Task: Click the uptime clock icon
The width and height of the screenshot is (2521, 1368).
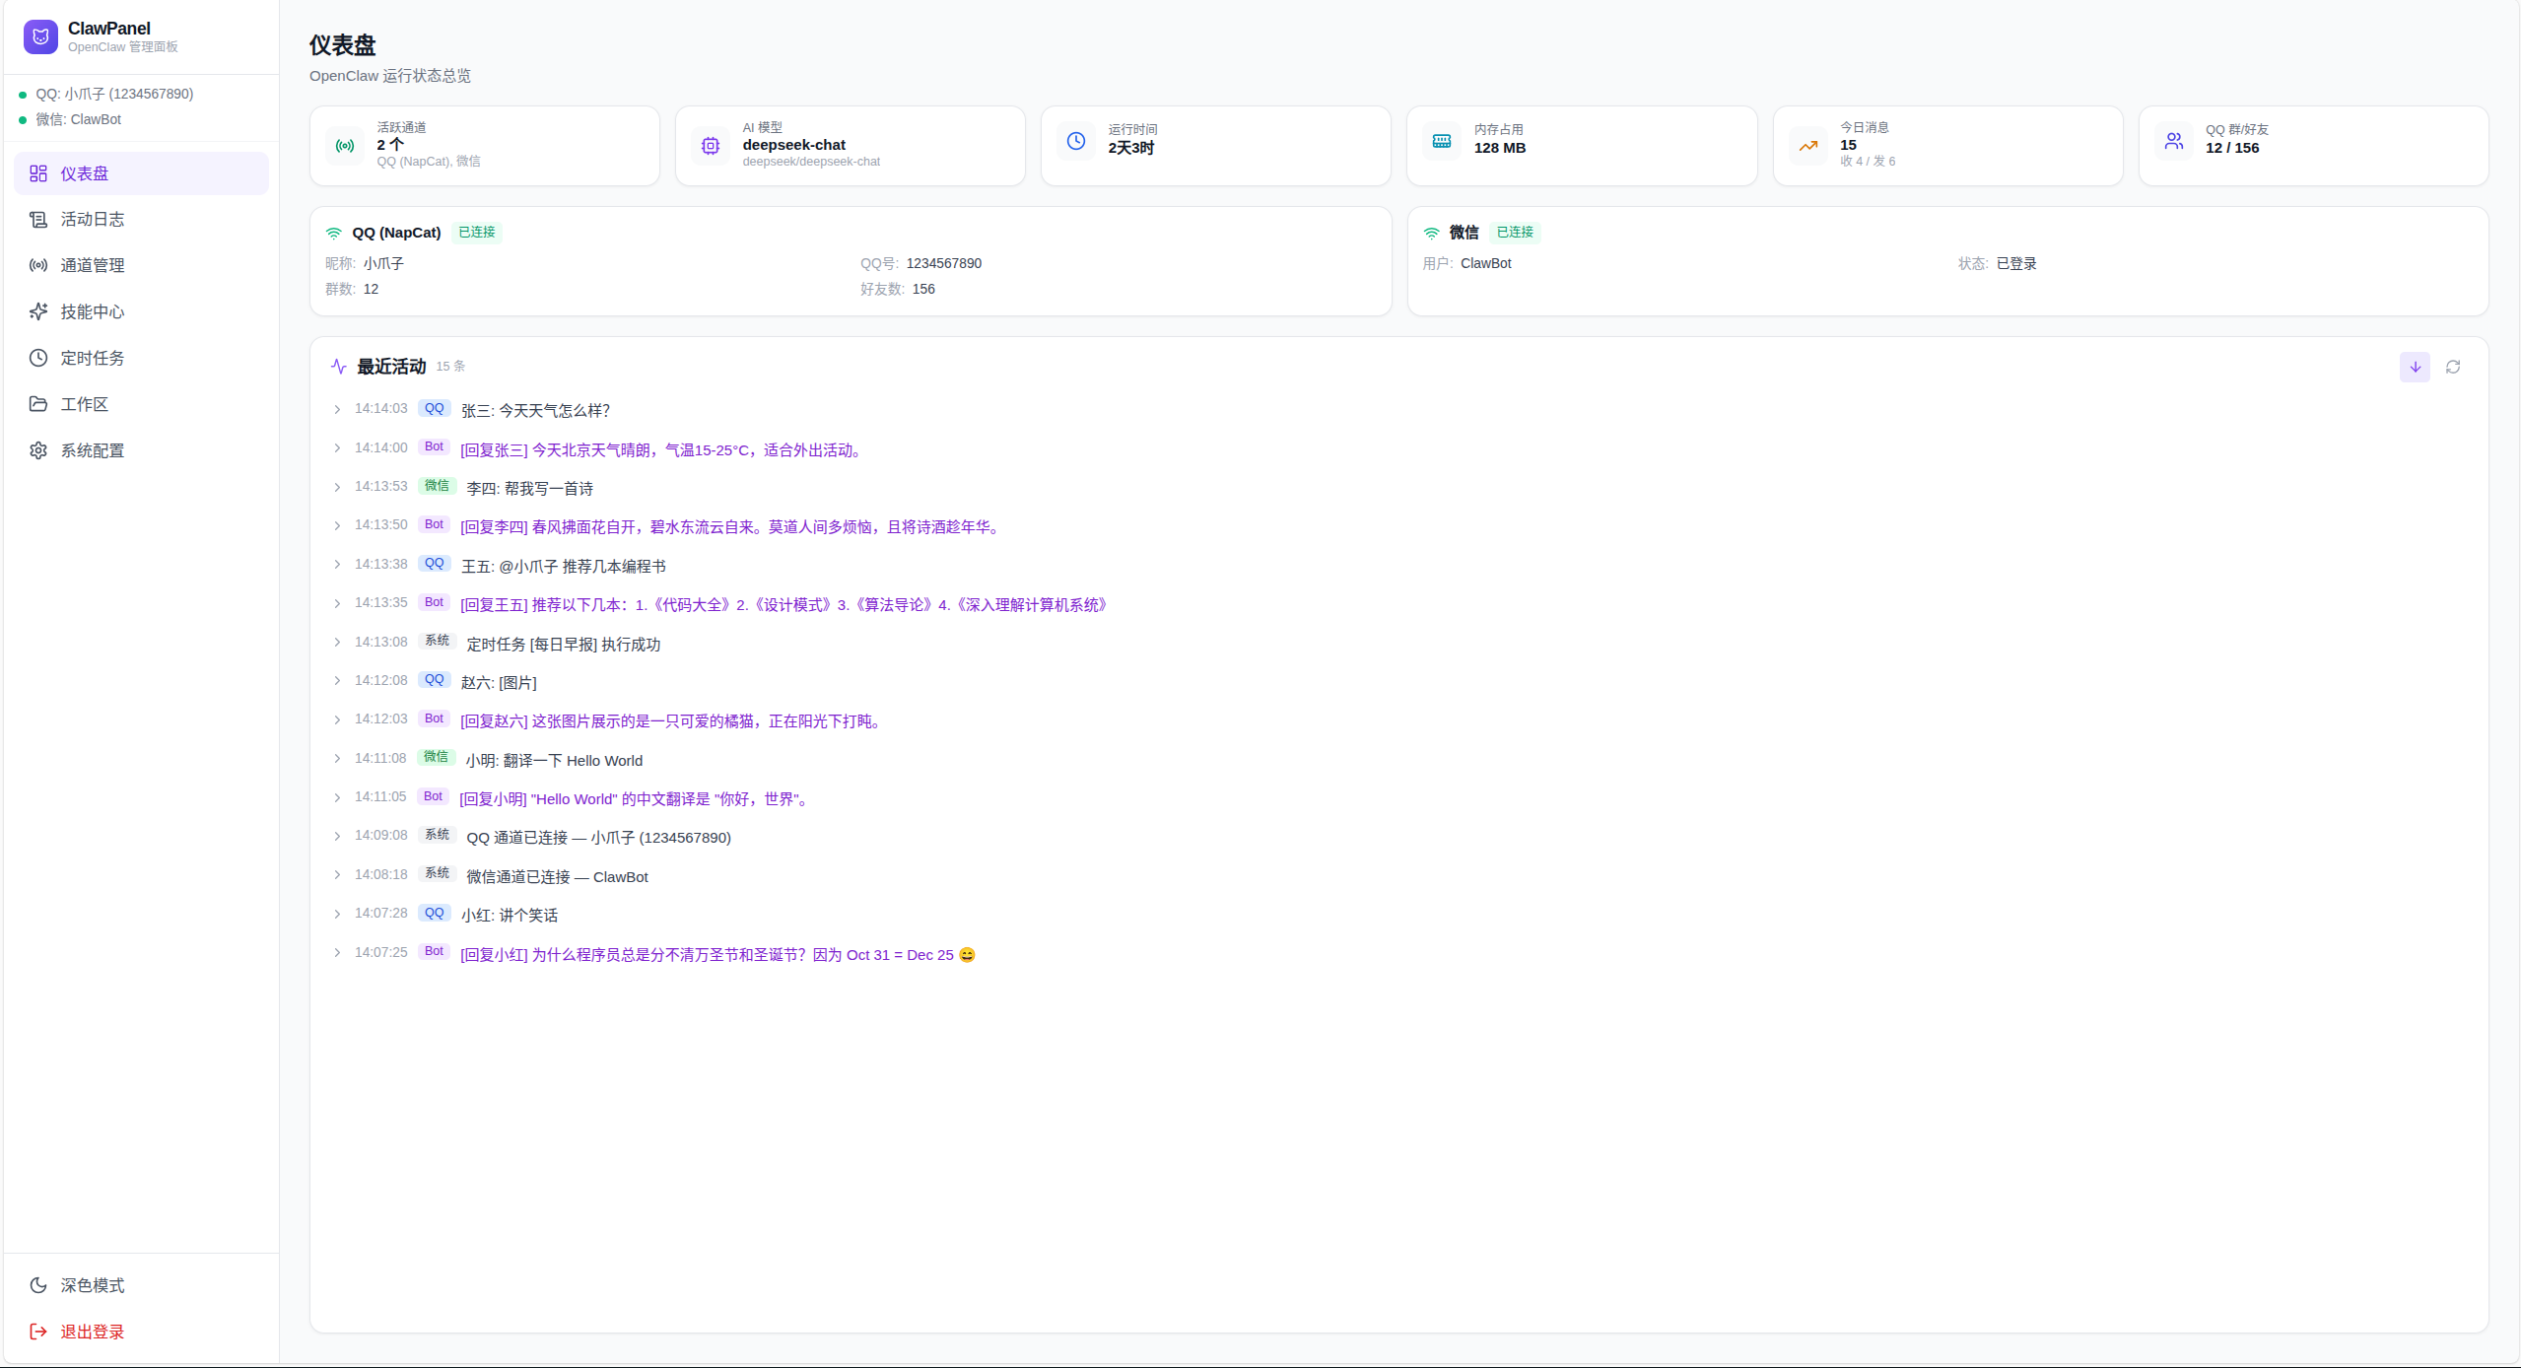Action: 1076,142
